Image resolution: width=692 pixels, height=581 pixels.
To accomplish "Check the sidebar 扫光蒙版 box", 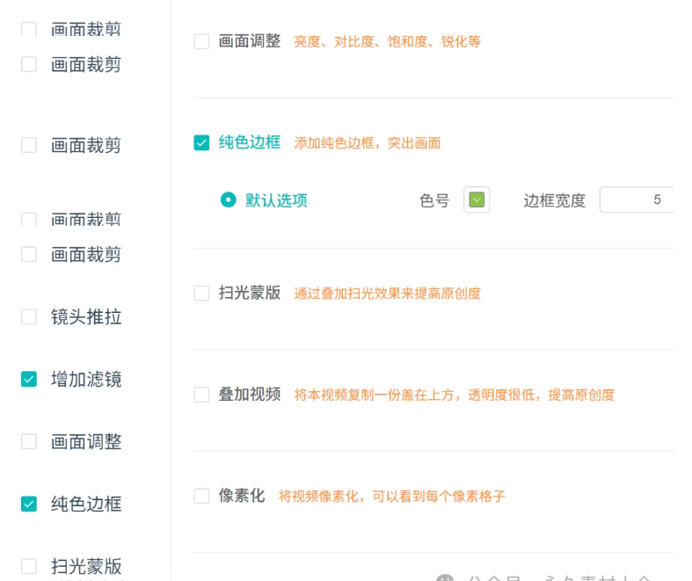I will click(29, 566).
